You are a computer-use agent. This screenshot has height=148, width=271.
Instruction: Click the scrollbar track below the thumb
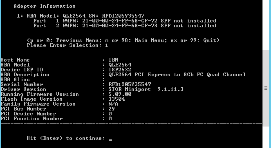click(267, 137)
